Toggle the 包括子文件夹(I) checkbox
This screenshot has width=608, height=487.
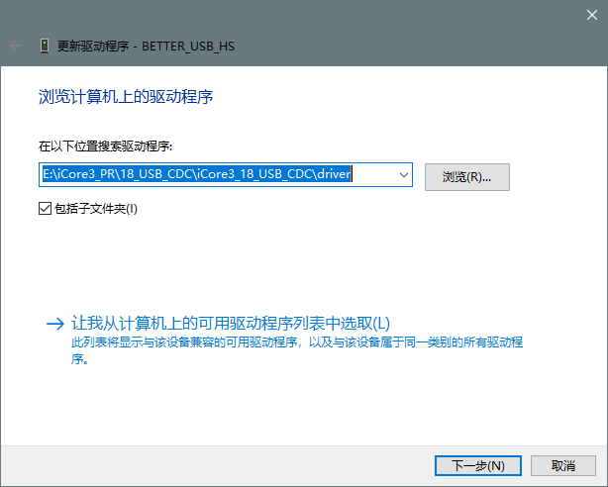point(44,209)
